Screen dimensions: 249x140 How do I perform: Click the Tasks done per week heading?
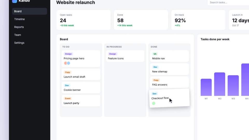coord(215,39)
